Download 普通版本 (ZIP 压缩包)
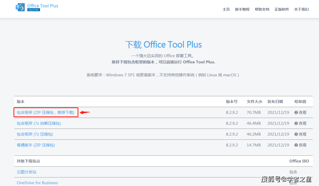 (x=36, y=145)
